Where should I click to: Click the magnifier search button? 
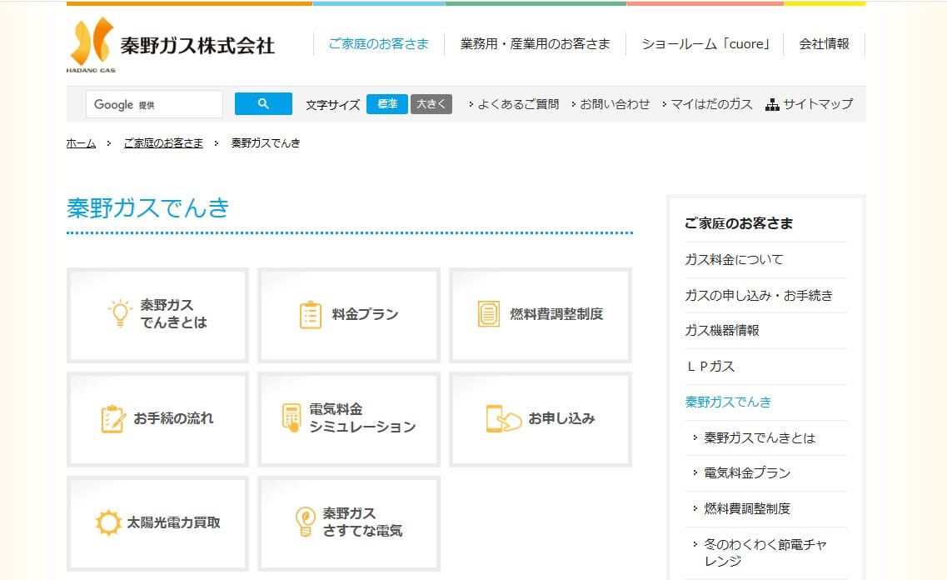pos(263,104)
